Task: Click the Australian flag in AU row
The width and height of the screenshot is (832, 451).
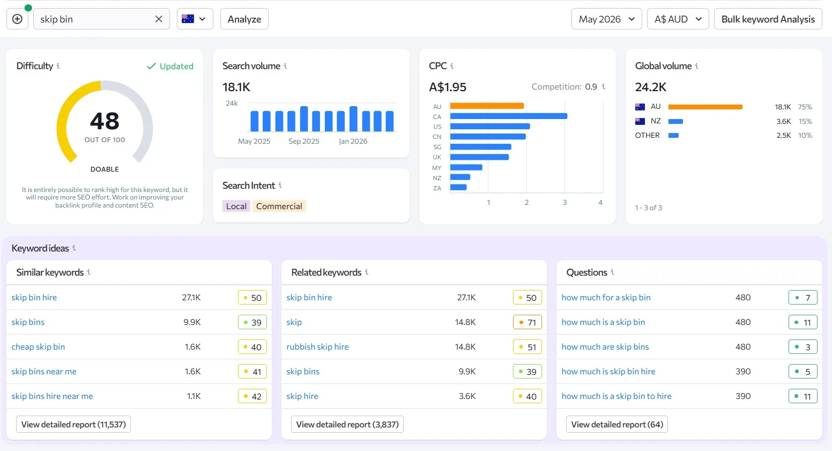Action: tap(640, 107)
